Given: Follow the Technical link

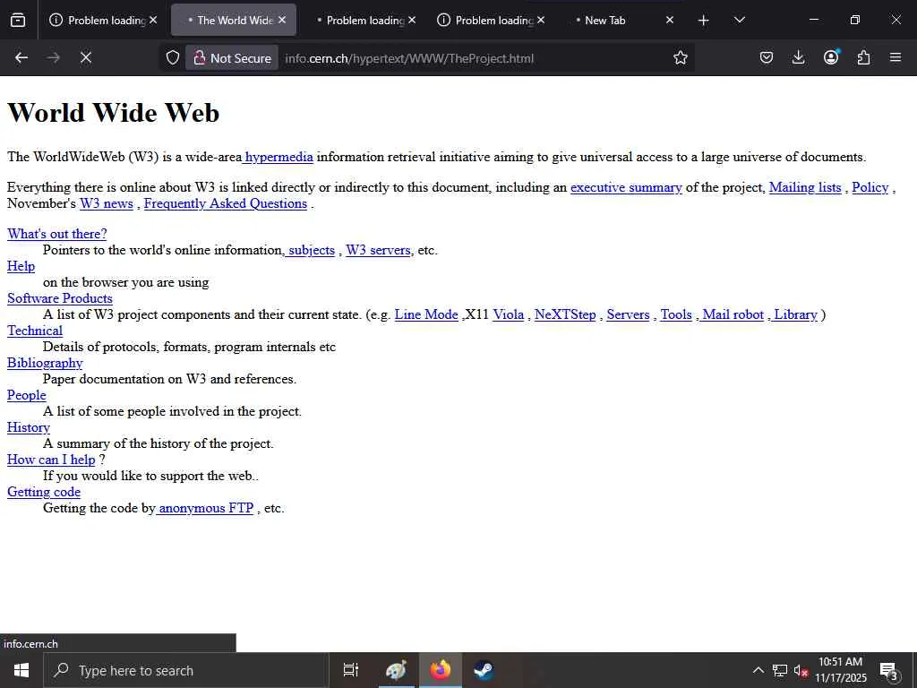Looking at the screenshot, I should tap(35, 331).
